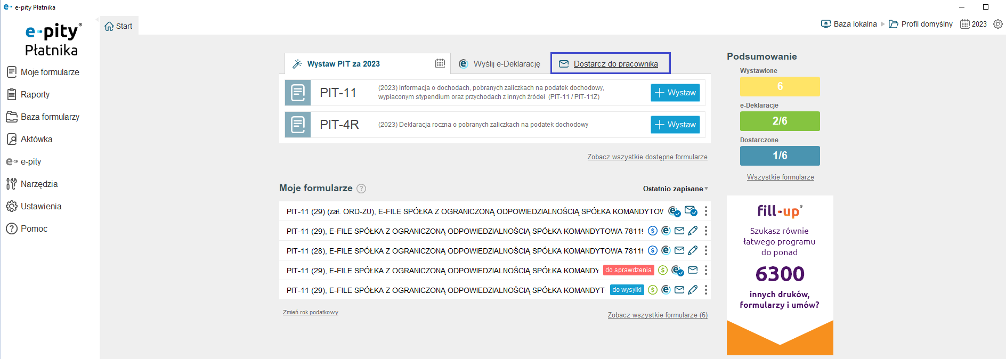Click the help question mark beside Moje formularze
Screen dimensions: 1006x359
coord(361,189)
